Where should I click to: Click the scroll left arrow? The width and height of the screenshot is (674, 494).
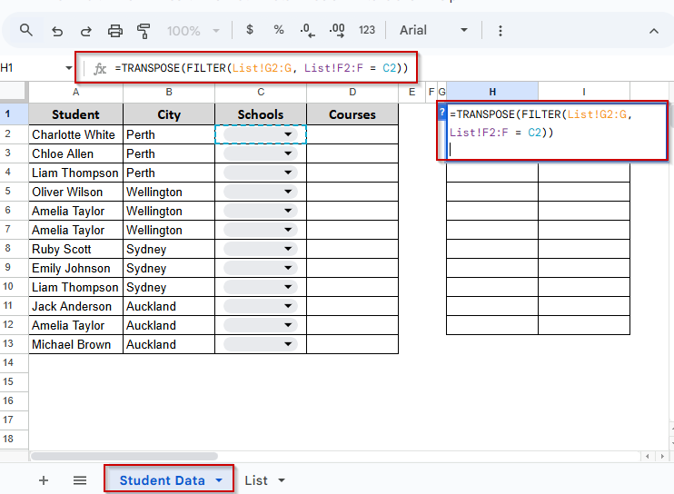[647, 456]
